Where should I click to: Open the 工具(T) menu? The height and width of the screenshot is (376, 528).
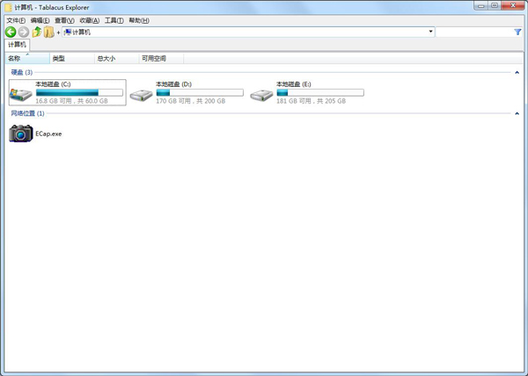114,20
